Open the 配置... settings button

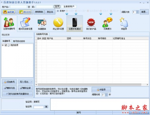point(144,12)
